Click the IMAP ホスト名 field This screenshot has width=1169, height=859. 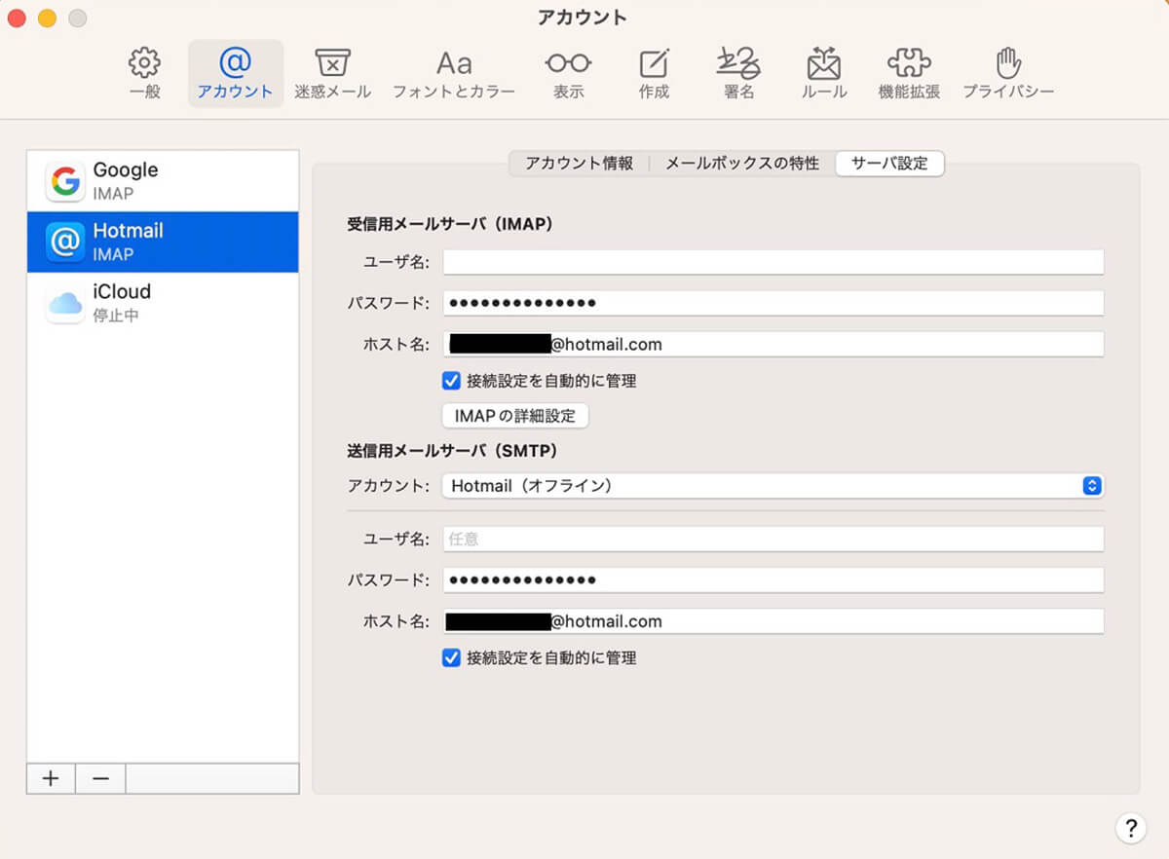(773, 344)
